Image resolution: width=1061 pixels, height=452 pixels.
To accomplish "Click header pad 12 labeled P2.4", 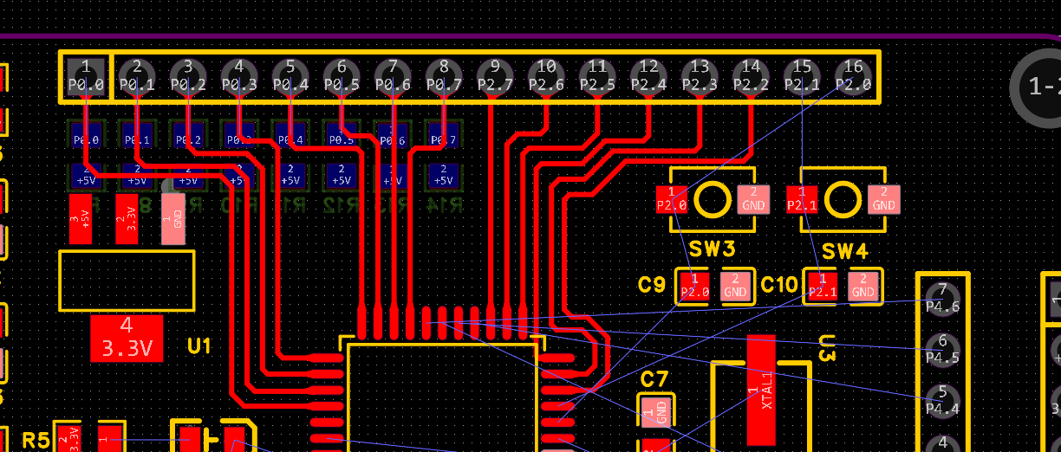I will (x=648, y=76).
